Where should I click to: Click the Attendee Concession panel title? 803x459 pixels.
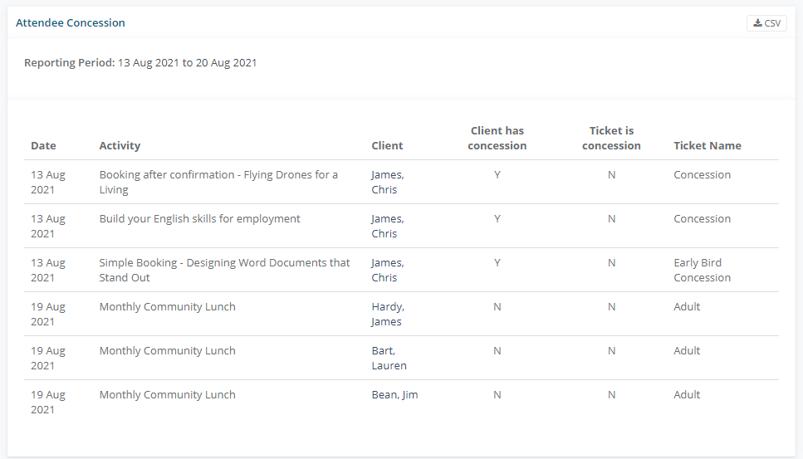coord(71,23)
